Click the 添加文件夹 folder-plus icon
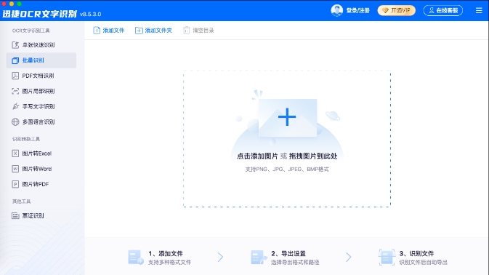The image size is (489, 275). pos(139,31)
